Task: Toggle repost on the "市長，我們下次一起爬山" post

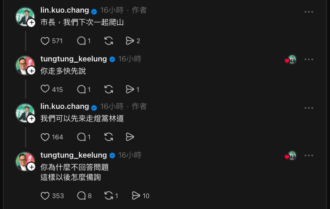Action: click(109, 41)
